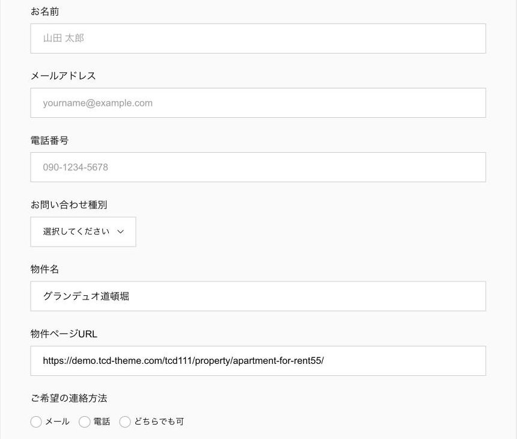Click the 電話番号 label text
Image resolution: width=517 pixels, height=439 pixels.
[49, 141]
